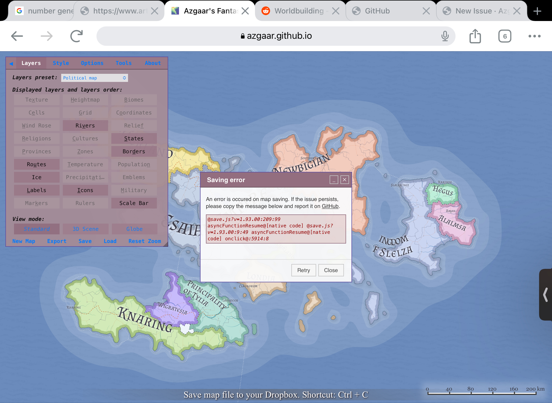Click the azgaar.github.io address bar
The width and height of the screenshot is (552, 403).
[276, 36]
